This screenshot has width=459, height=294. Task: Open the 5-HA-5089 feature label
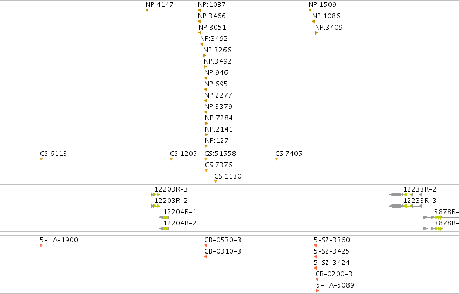(335, 285)
